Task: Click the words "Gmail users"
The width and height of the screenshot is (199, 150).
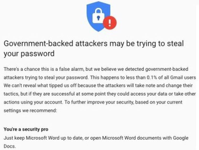Action: point(183,77)
